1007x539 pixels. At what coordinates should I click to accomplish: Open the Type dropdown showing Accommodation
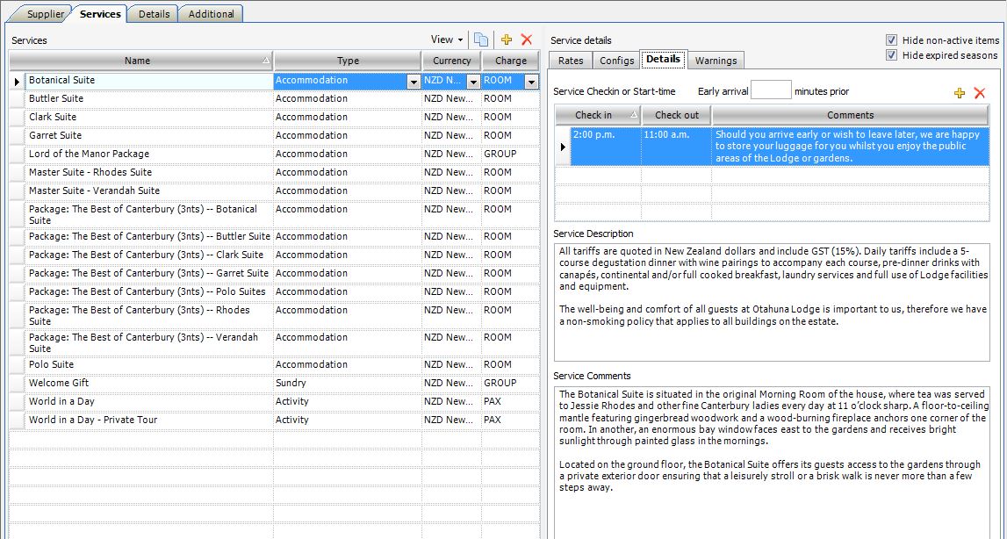click(x=411, y=80)
